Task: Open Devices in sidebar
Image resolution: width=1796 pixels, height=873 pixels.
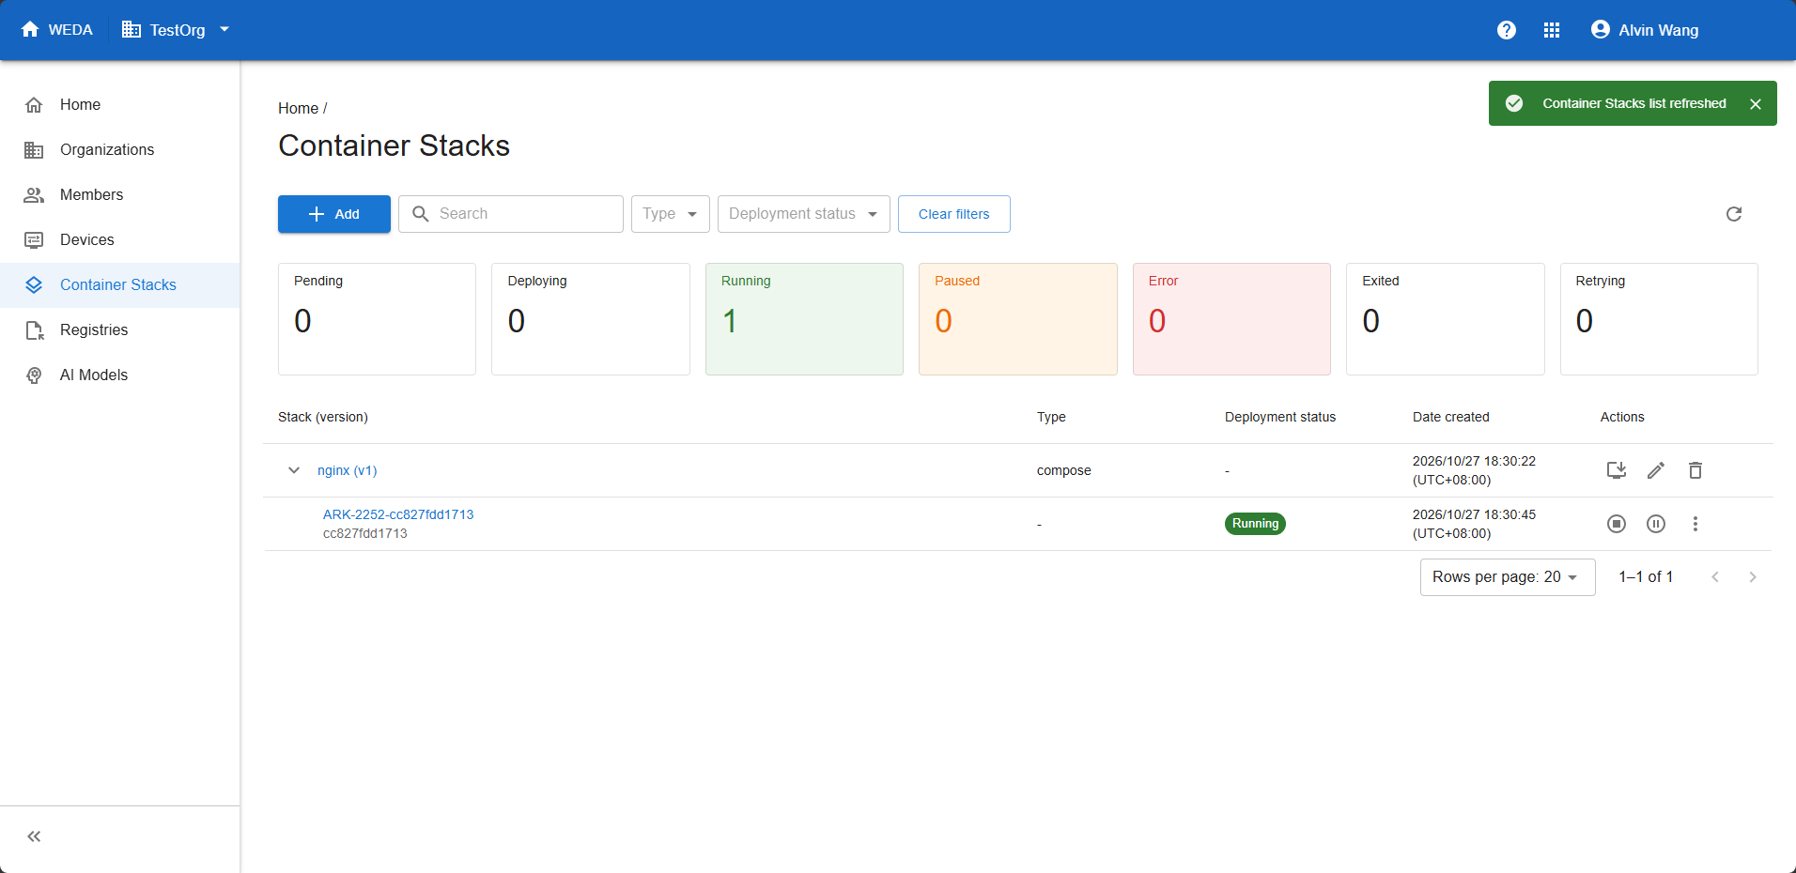Action: (120, 240)
